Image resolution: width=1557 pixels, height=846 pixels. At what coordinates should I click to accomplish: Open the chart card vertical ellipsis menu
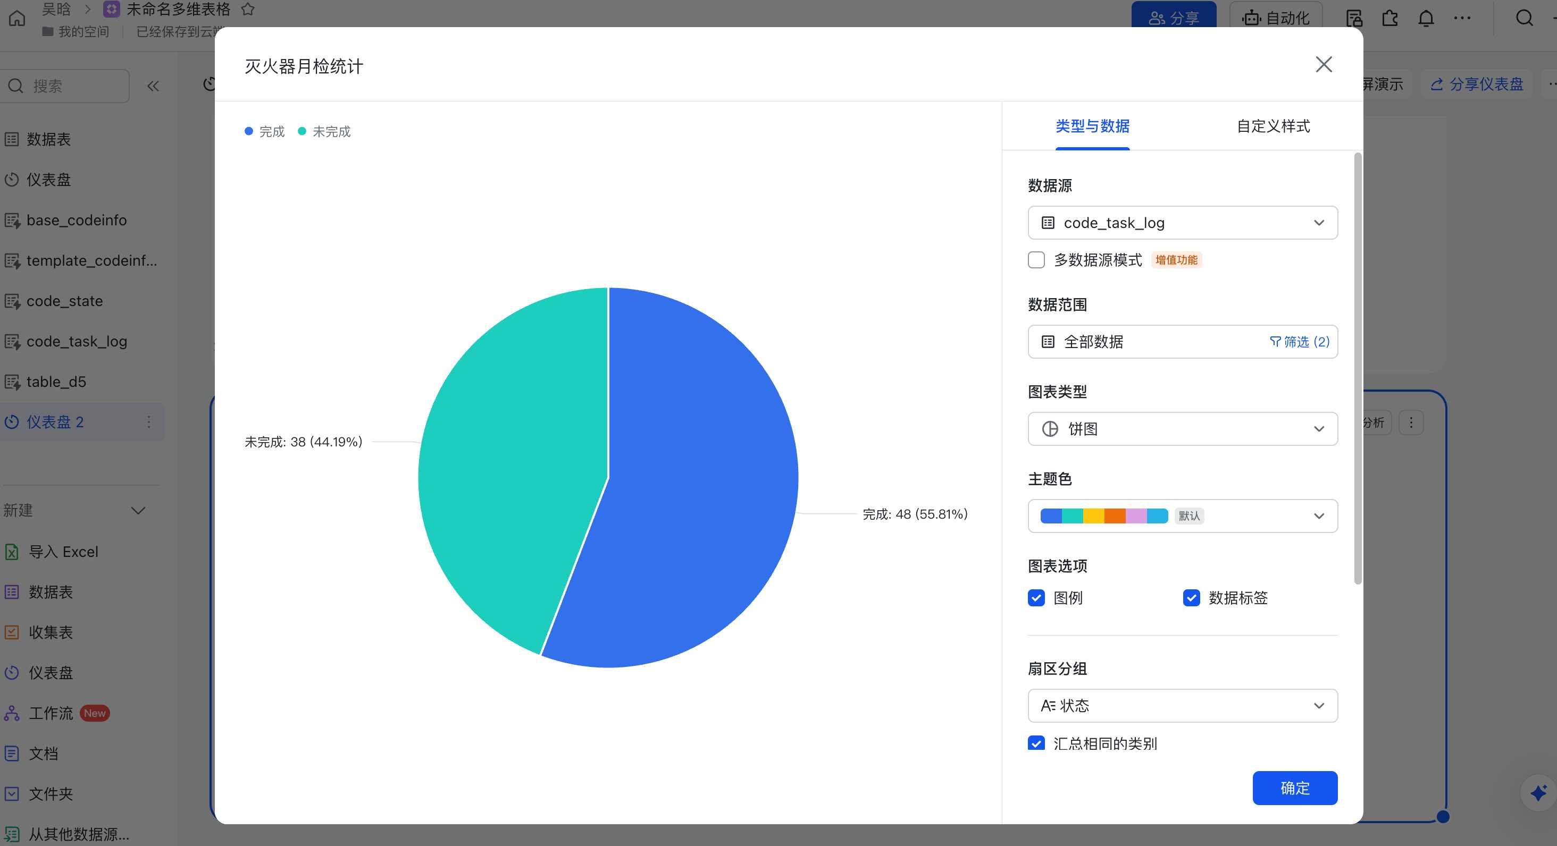pos(1411,422)
